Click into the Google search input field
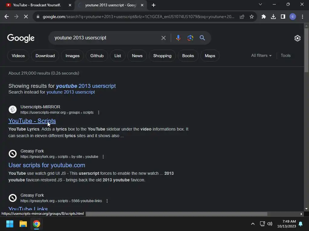This screenshot has width=309, height=231. coord(105,38)
